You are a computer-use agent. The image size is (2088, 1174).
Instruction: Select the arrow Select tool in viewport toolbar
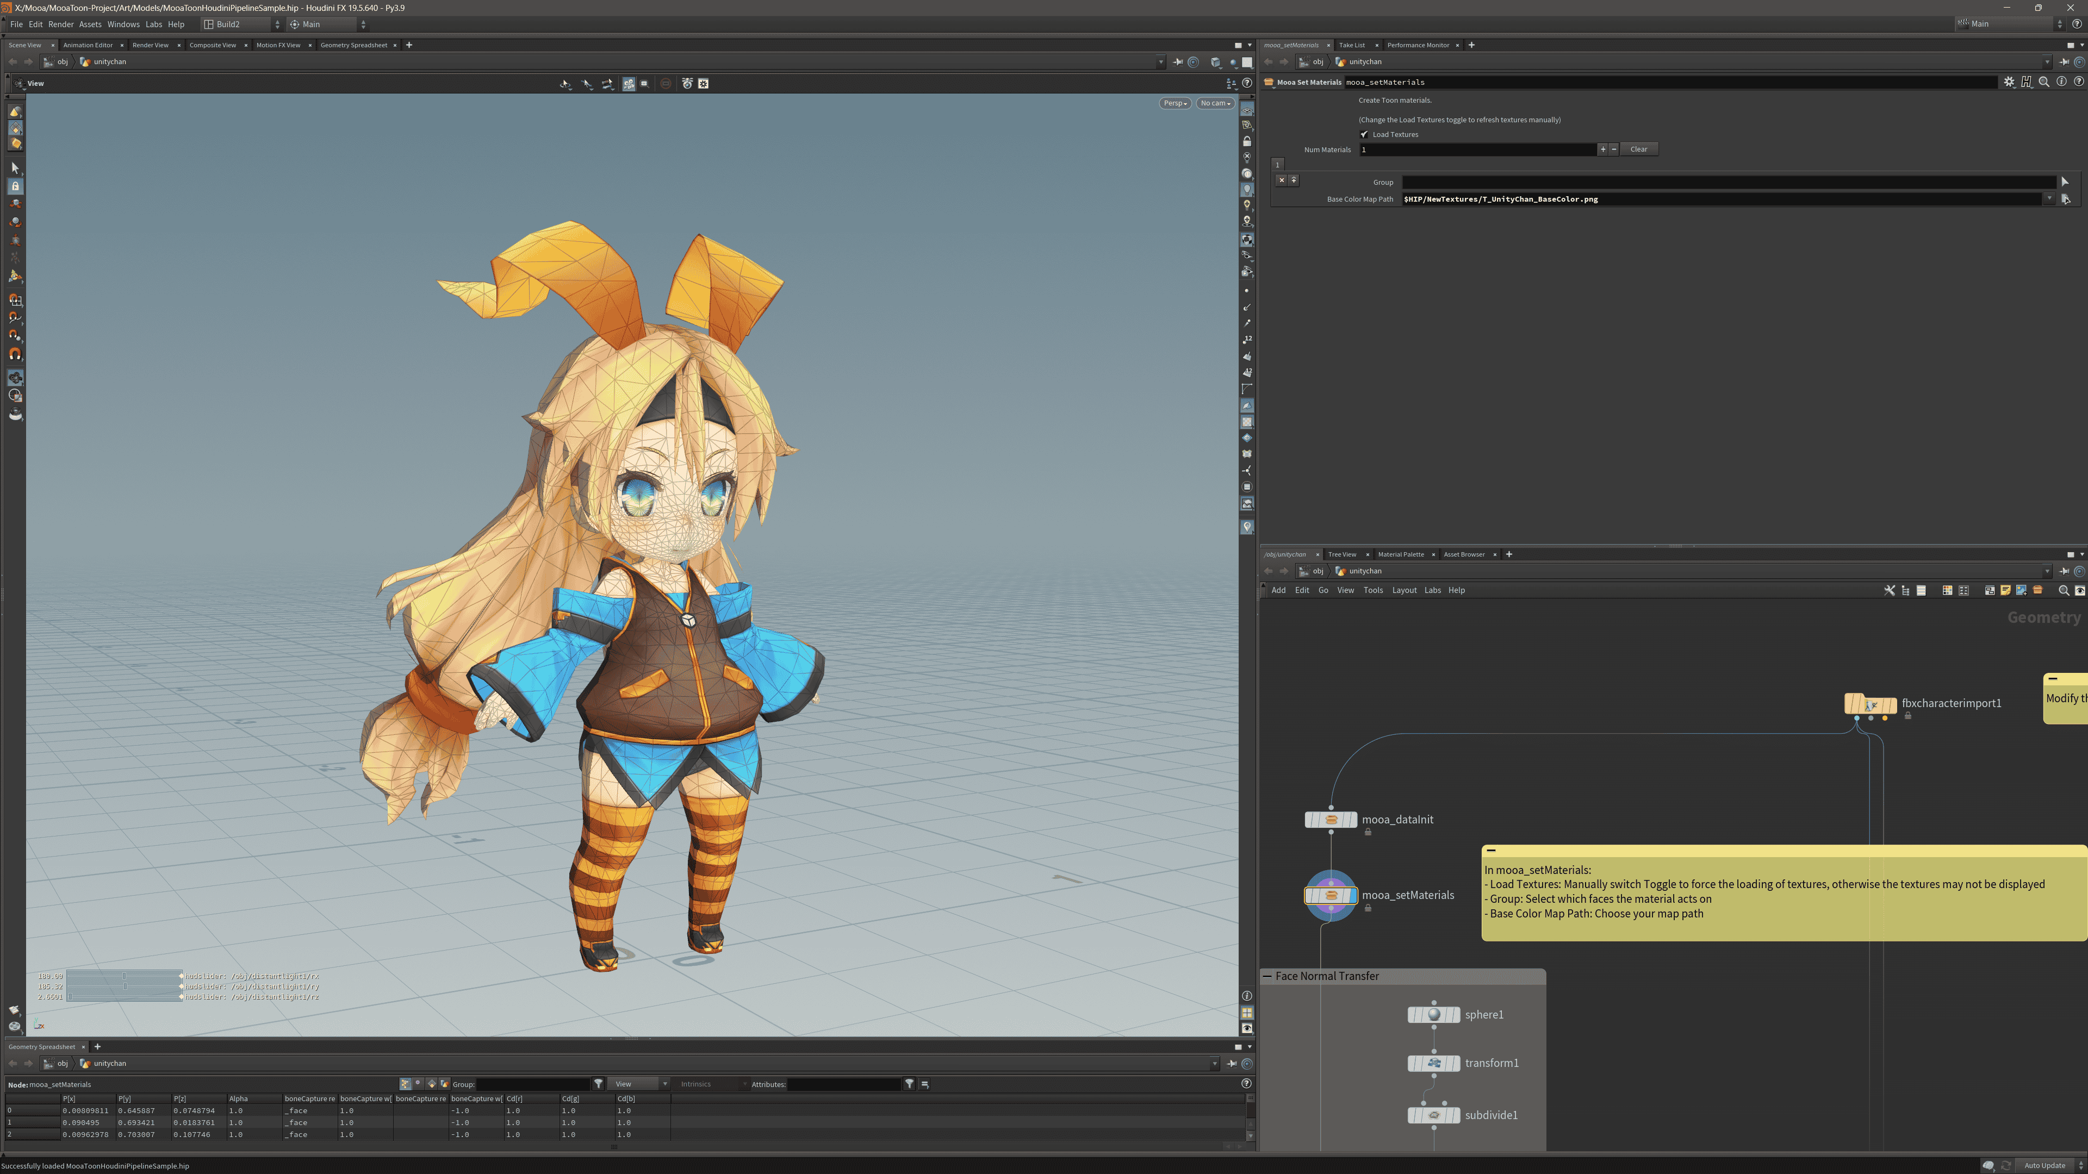click(15, 168)
